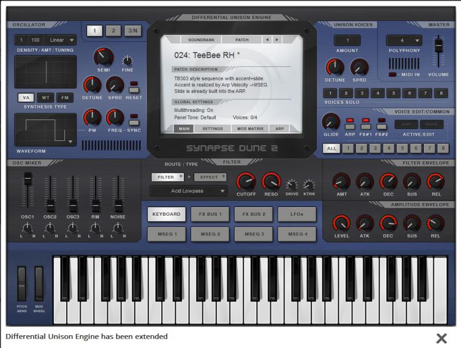Open the Acid Lowpass filter type dropdown
This screenshot has height=348, width=461.
pos(188,191)
